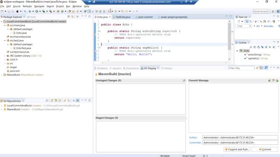
Task: Click the editor vertical scrollbar
Action: pos(229,37)
